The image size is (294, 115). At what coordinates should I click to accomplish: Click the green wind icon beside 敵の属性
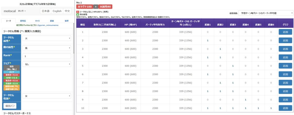coord(78,14)
